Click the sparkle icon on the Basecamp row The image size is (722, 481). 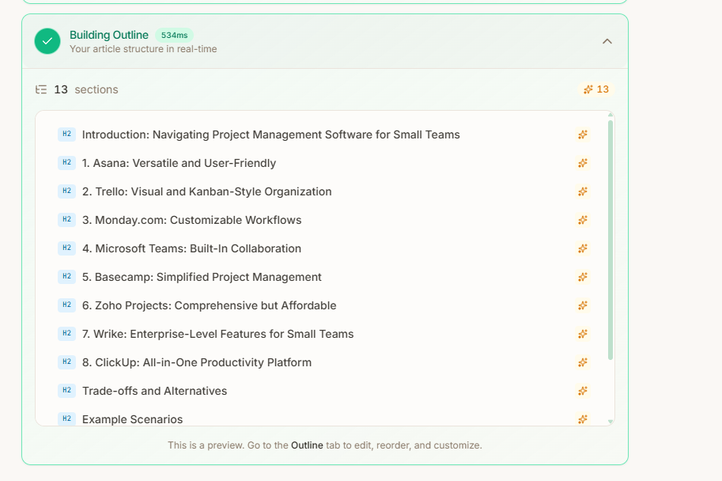[x=583, y=277]
